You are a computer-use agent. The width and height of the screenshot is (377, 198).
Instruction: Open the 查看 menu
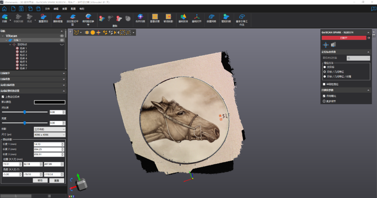point(65,9)
